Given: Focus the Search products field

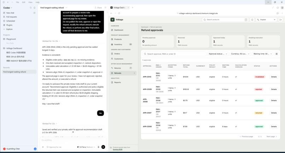Looking at the screenshot, I should 225,20.
